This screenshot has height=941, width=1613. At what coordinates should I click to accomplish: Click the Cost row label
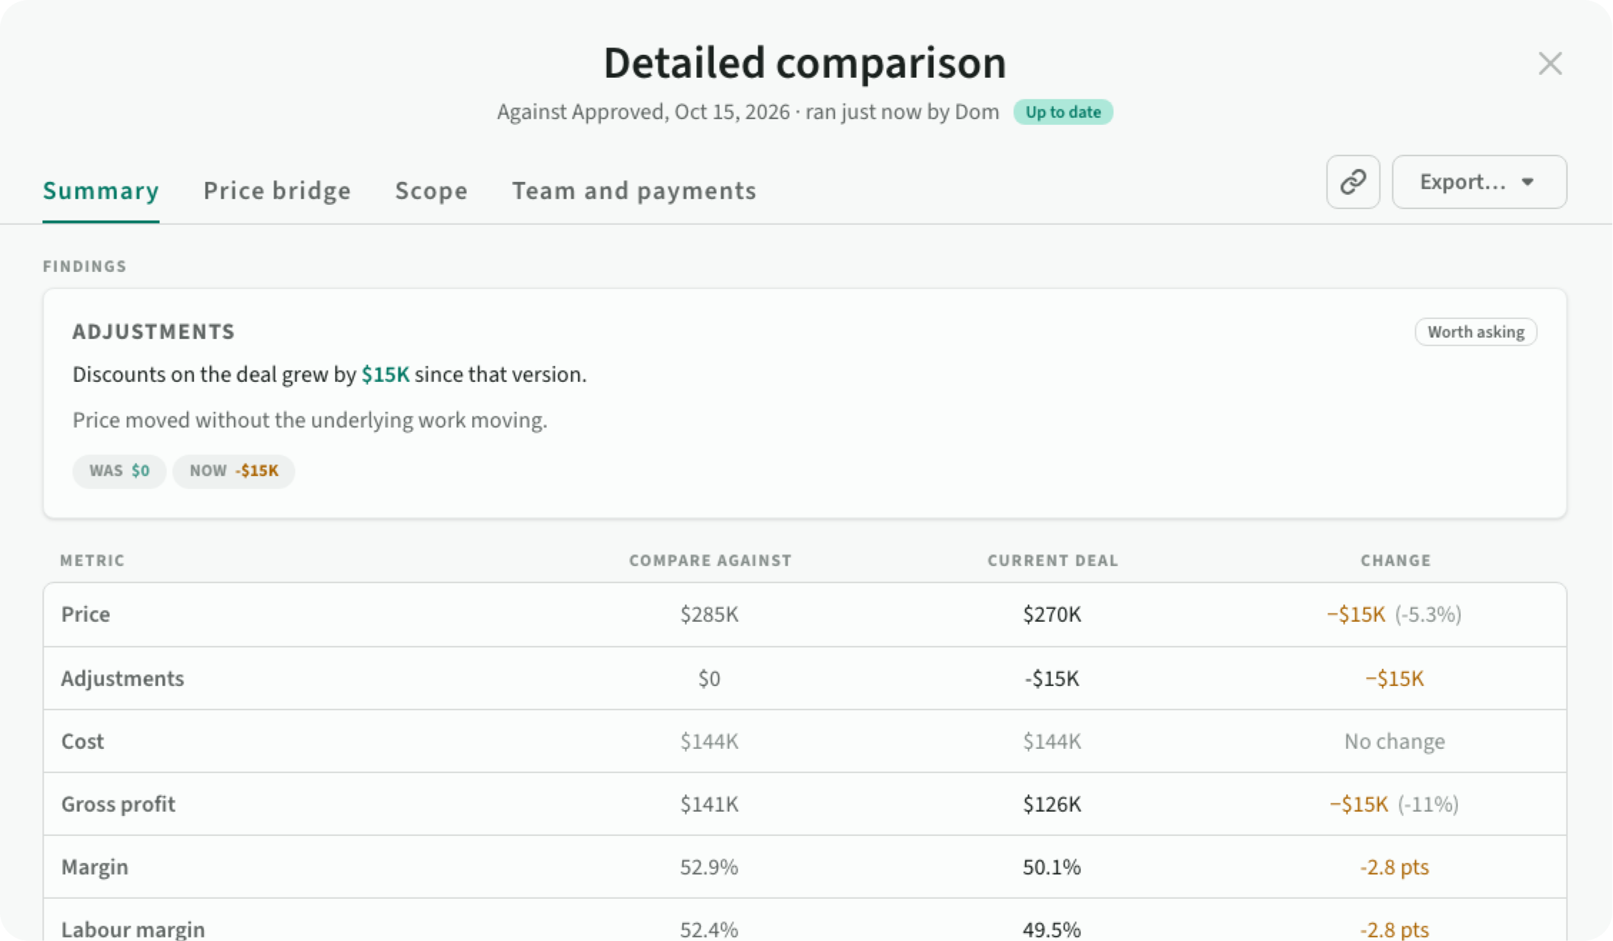pyautogui.click(x=83, y=742)
